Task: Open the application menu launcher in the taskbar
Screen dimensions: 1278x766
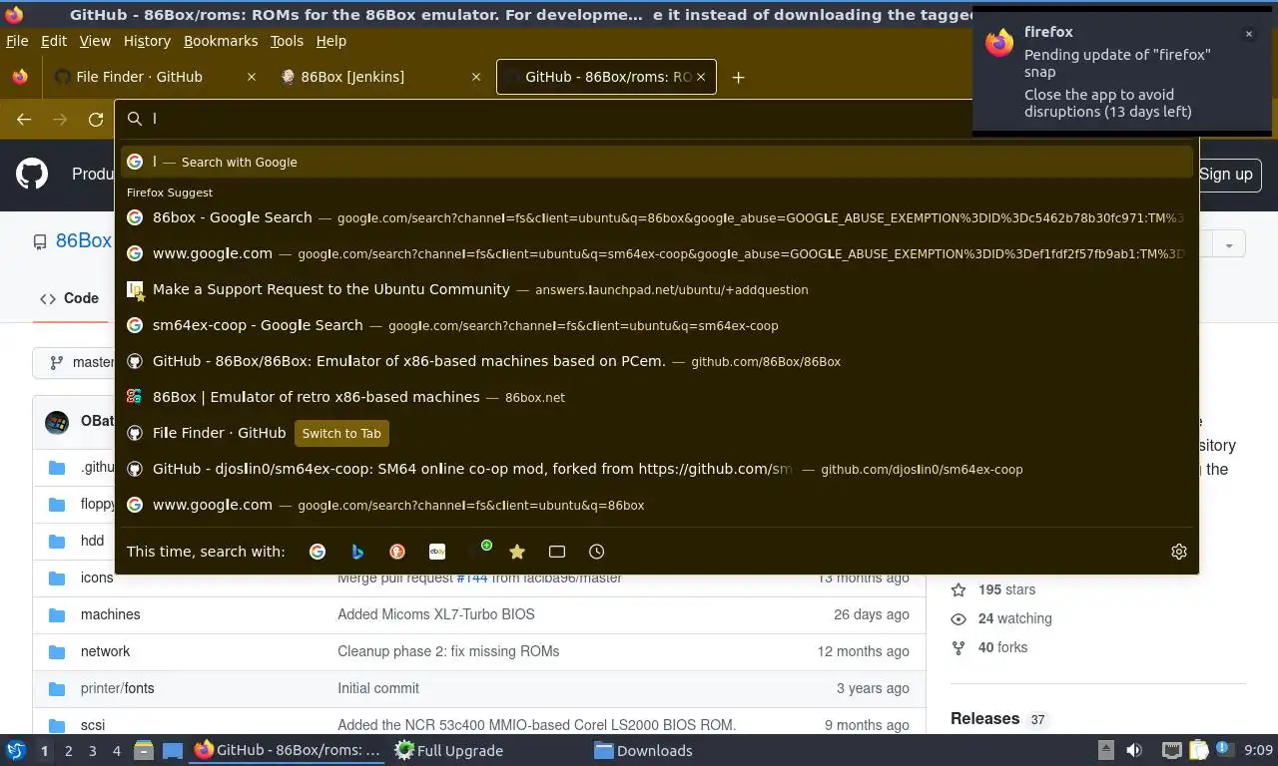Action: pyautogui.click(x=16, y=750)
